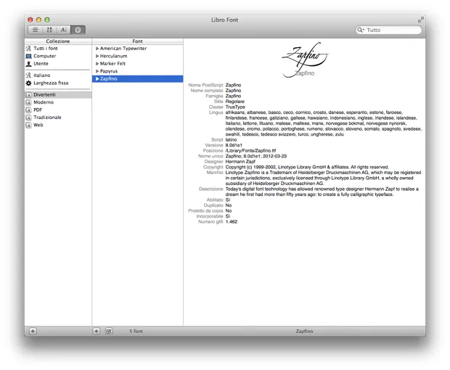Toggle the enable/disable font checkbox button

[109, 332]
